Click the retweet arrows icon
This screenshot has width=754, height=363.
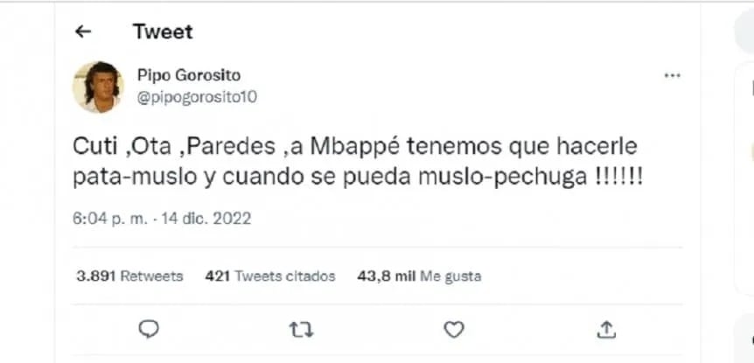point(301,330)
